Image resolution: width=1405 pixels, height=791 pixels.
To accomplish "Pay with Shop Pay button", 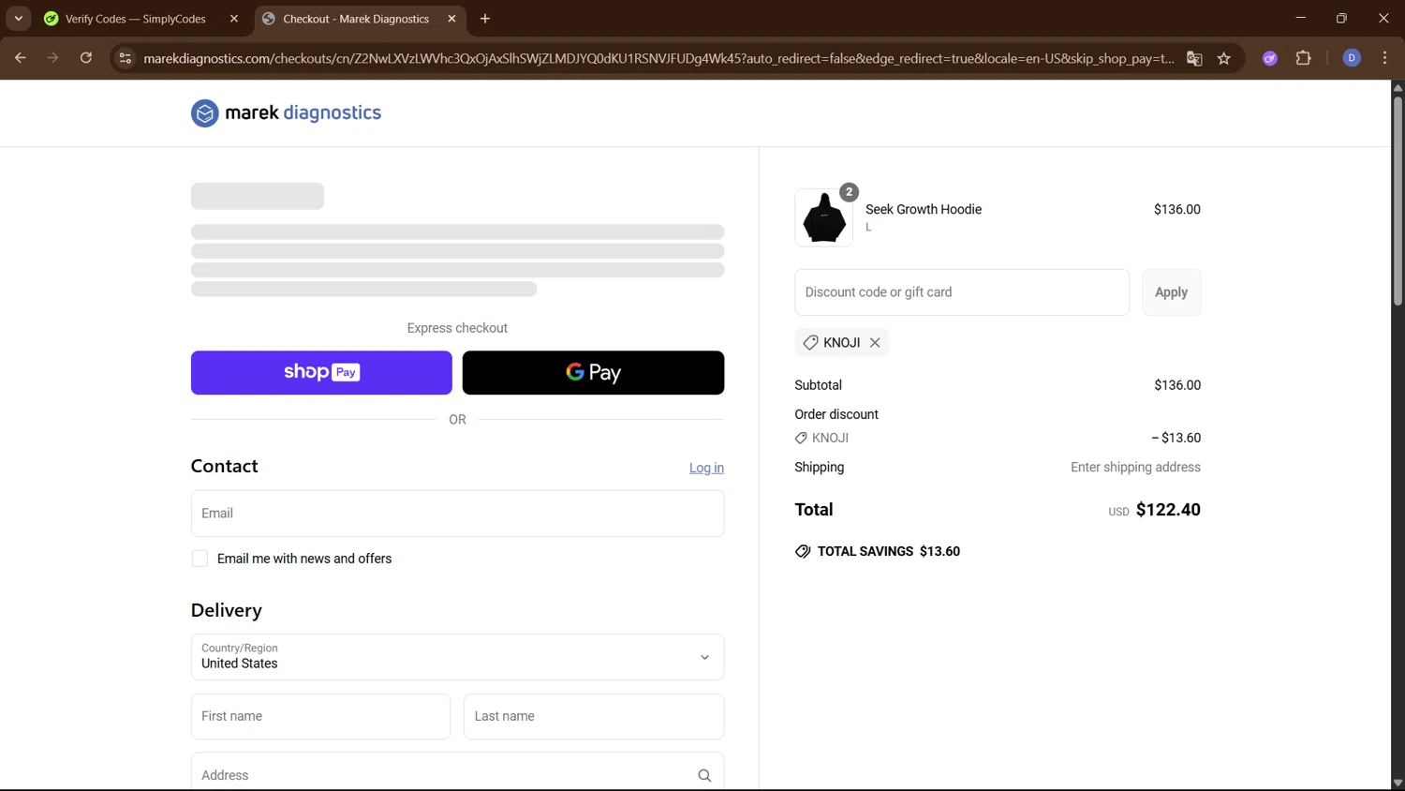I will pyautogui.click(x=321, y=373).
